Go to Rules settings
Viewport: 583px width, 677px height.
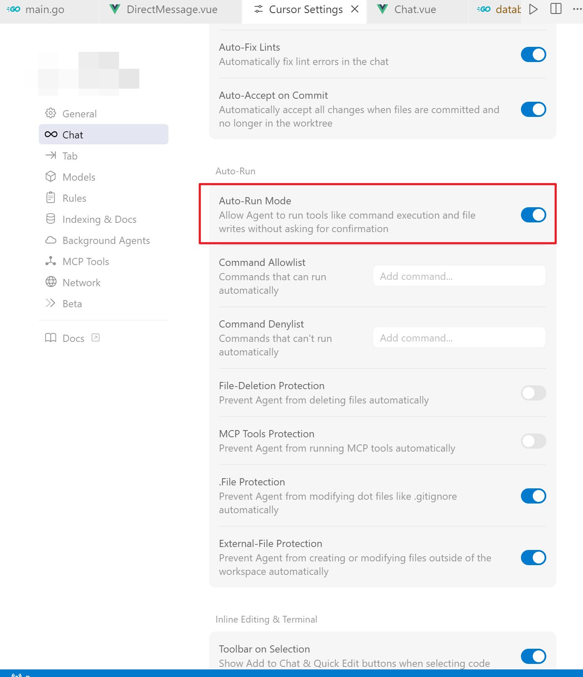pos(103,198)
